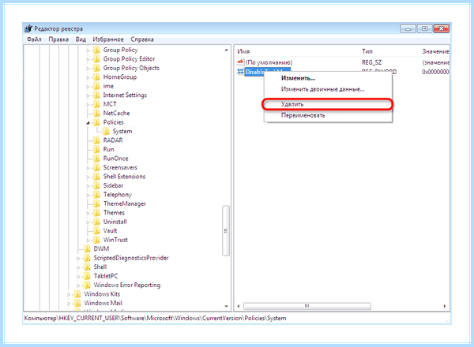This screenshot has width=474, height=347.
Task: Click the Uninstall folder icon
Action: pos(96,222)
